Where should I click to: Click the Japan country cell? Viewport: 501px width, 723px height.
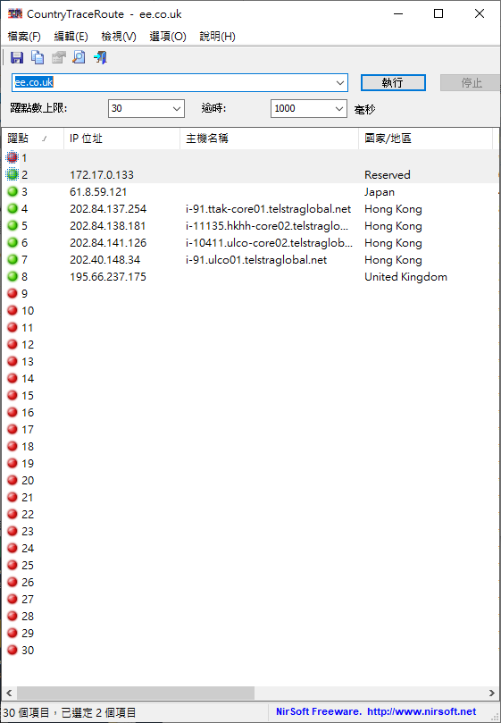[x=380, y=192]
